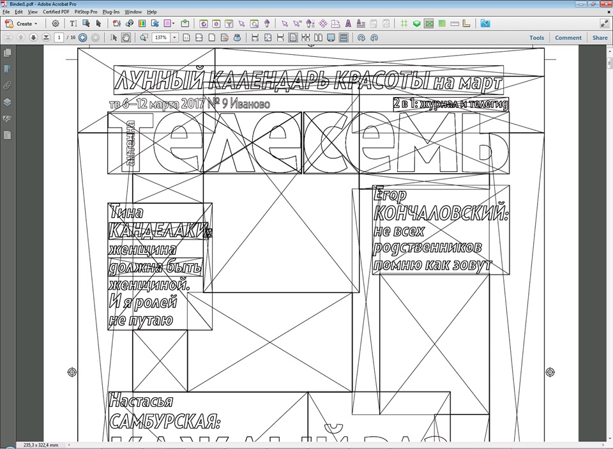Click the marquee zoom magnifier icon
Image resolution: width=613 pixels, height=449 pixels.
tap(144, 38)
